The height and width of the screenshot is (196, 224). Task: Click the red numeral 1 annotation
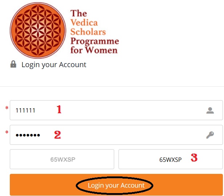pos(59,109)
